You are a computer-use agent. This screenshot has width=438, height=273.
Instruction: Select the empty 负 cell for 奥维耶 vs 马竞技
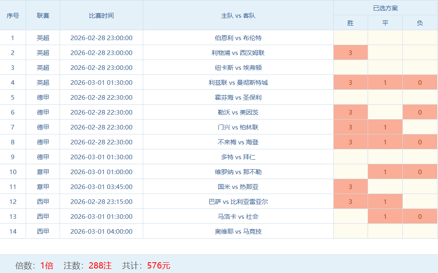click(420, 231)
